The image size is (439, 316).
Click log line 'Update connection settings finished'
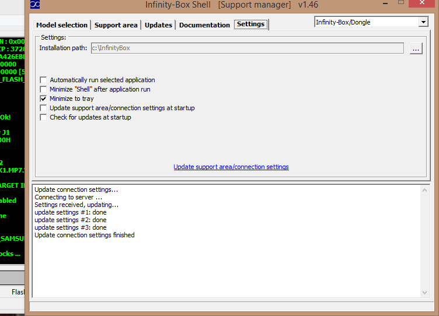tap(85, 235)
